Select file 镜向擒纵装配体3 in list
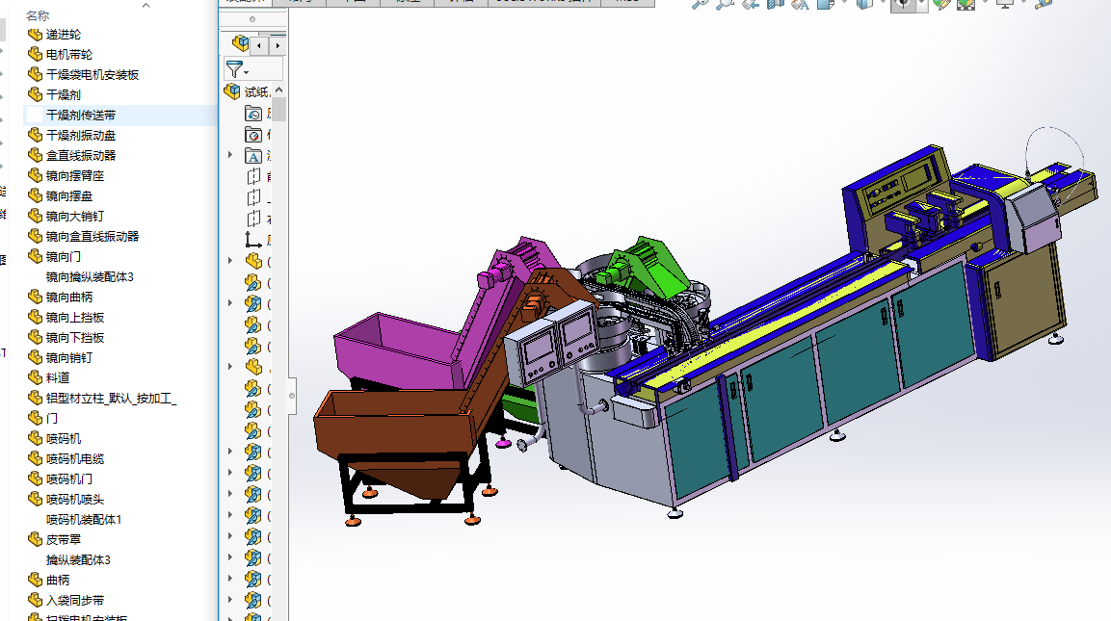1111x621 pixels. [90, 277]
